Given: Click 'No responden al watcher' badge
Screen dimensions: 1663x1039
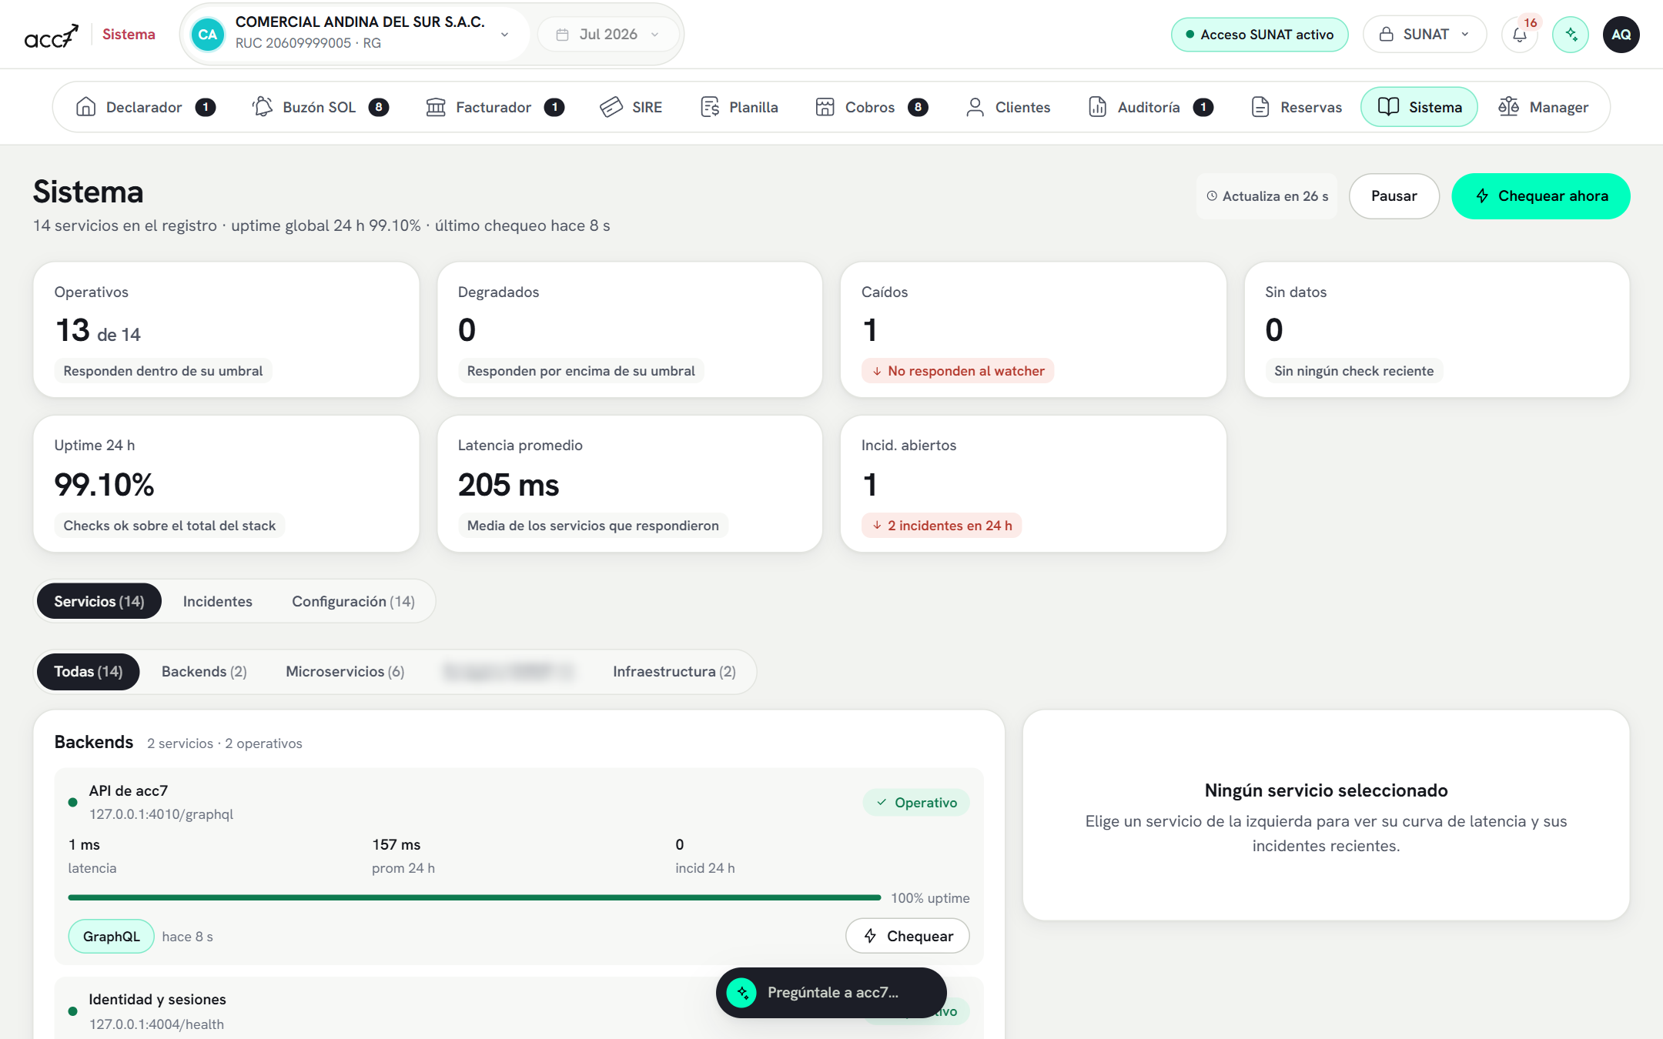Looking at the screenshot, I should 958,371.
